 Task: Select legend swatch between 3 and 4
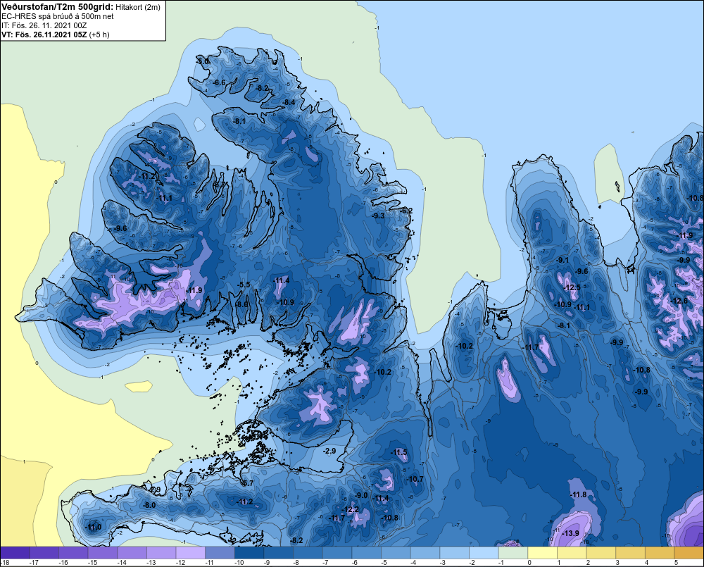pos(630,553)
